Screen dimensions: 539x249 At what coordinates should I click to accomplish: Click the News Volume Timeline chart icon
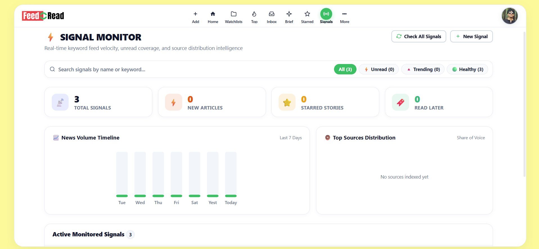coord(56,138)
